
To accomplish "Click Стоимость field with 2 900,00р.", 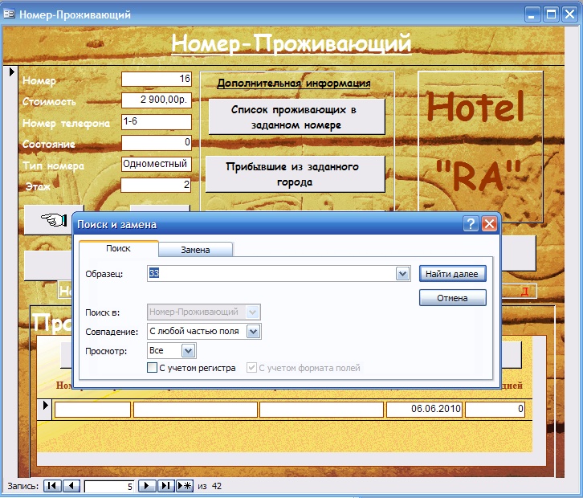I will coord(156,100).
